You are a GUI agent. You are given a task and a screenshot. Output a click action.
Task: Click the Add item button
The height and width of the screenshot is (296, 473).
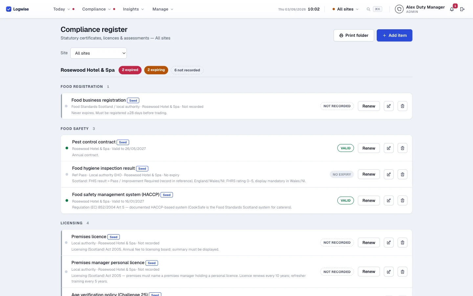click(394, 36)
